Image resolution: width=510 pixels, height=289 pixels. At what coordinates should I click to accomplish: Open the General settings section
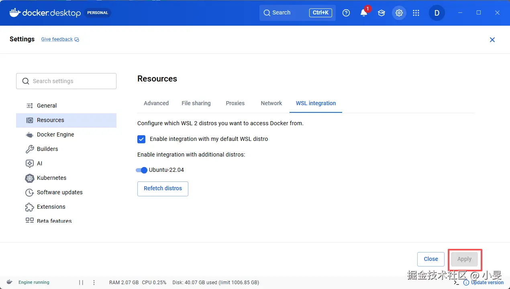pyautogui.click(x=66, y=106)
